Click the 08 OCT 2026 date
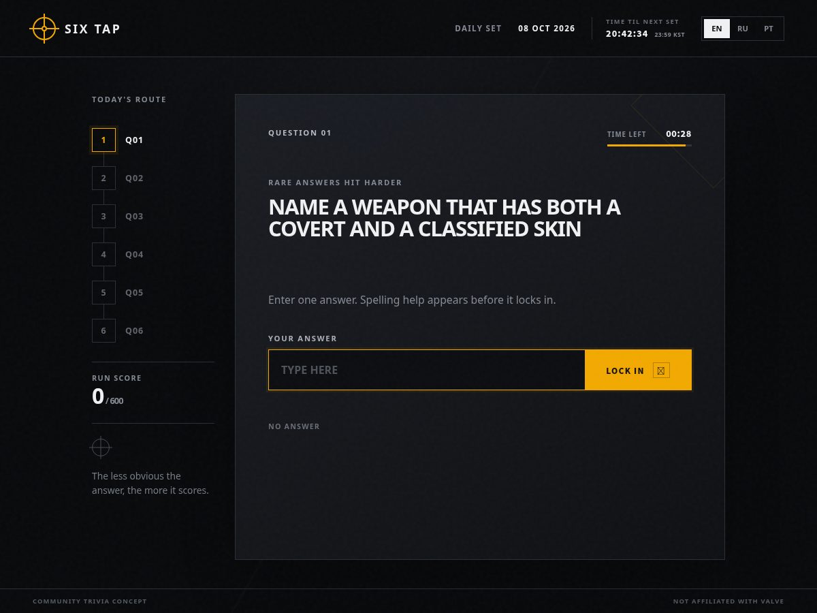Screen dimensions: 817x613 pyautogui.click(x=547, y=29)
